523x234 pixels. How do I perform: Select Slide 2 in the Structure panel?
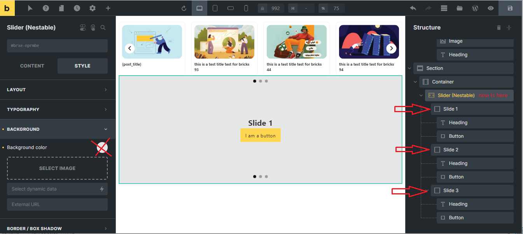tap(451, 149)
